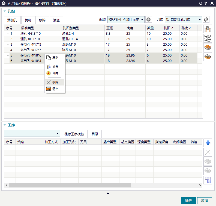
Task: Click the hole group export list icon
Action: coord(208,38)
